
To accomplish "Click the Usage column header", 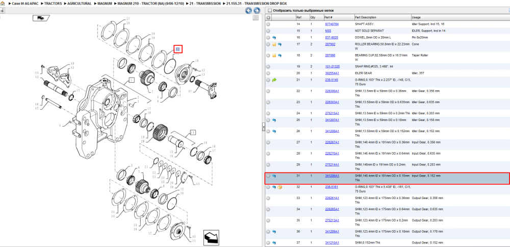I will (x=460, y=17).
